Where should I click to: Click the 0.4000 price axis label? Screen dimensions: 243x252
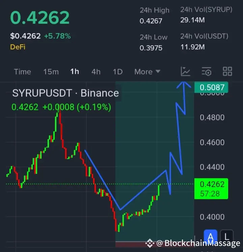pos(212,217)
